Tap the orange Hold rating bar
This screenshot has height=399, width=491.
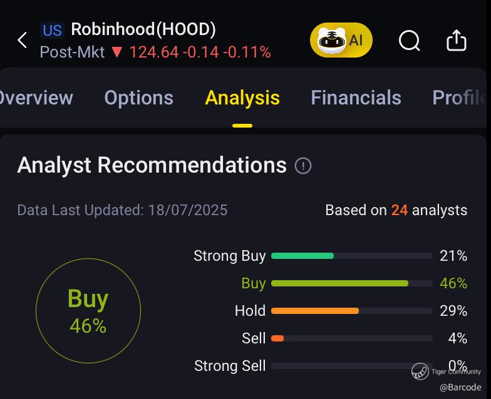315,311
